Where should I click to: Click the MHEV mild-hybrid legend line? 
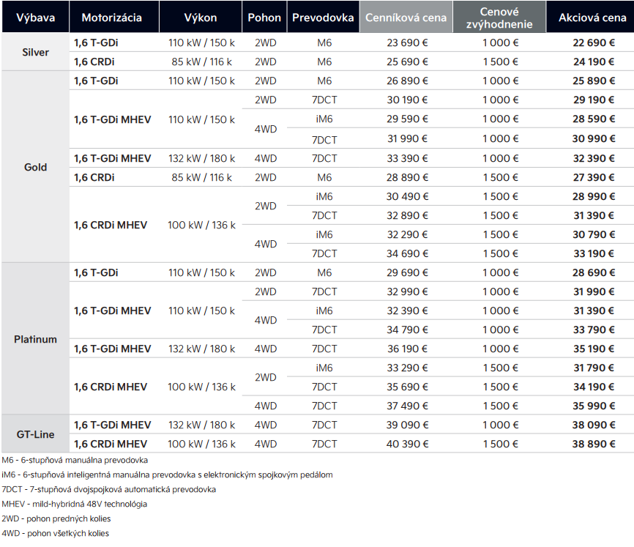74,504
